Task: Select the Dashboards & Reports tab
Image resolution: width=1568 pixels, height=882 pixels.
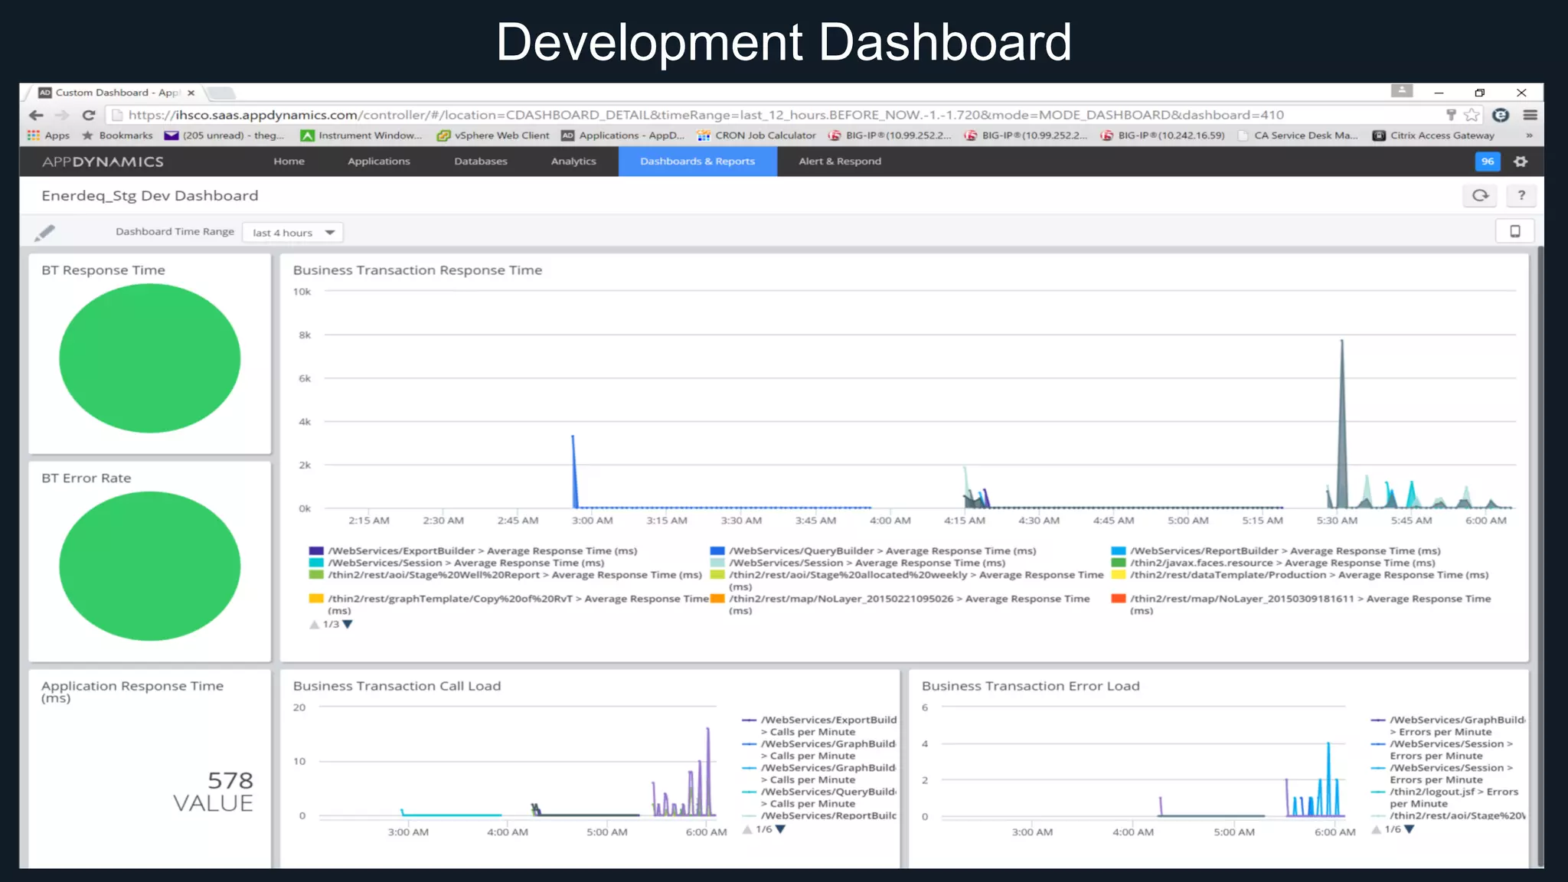Action: pyautogui.click(x=697, y=162)
